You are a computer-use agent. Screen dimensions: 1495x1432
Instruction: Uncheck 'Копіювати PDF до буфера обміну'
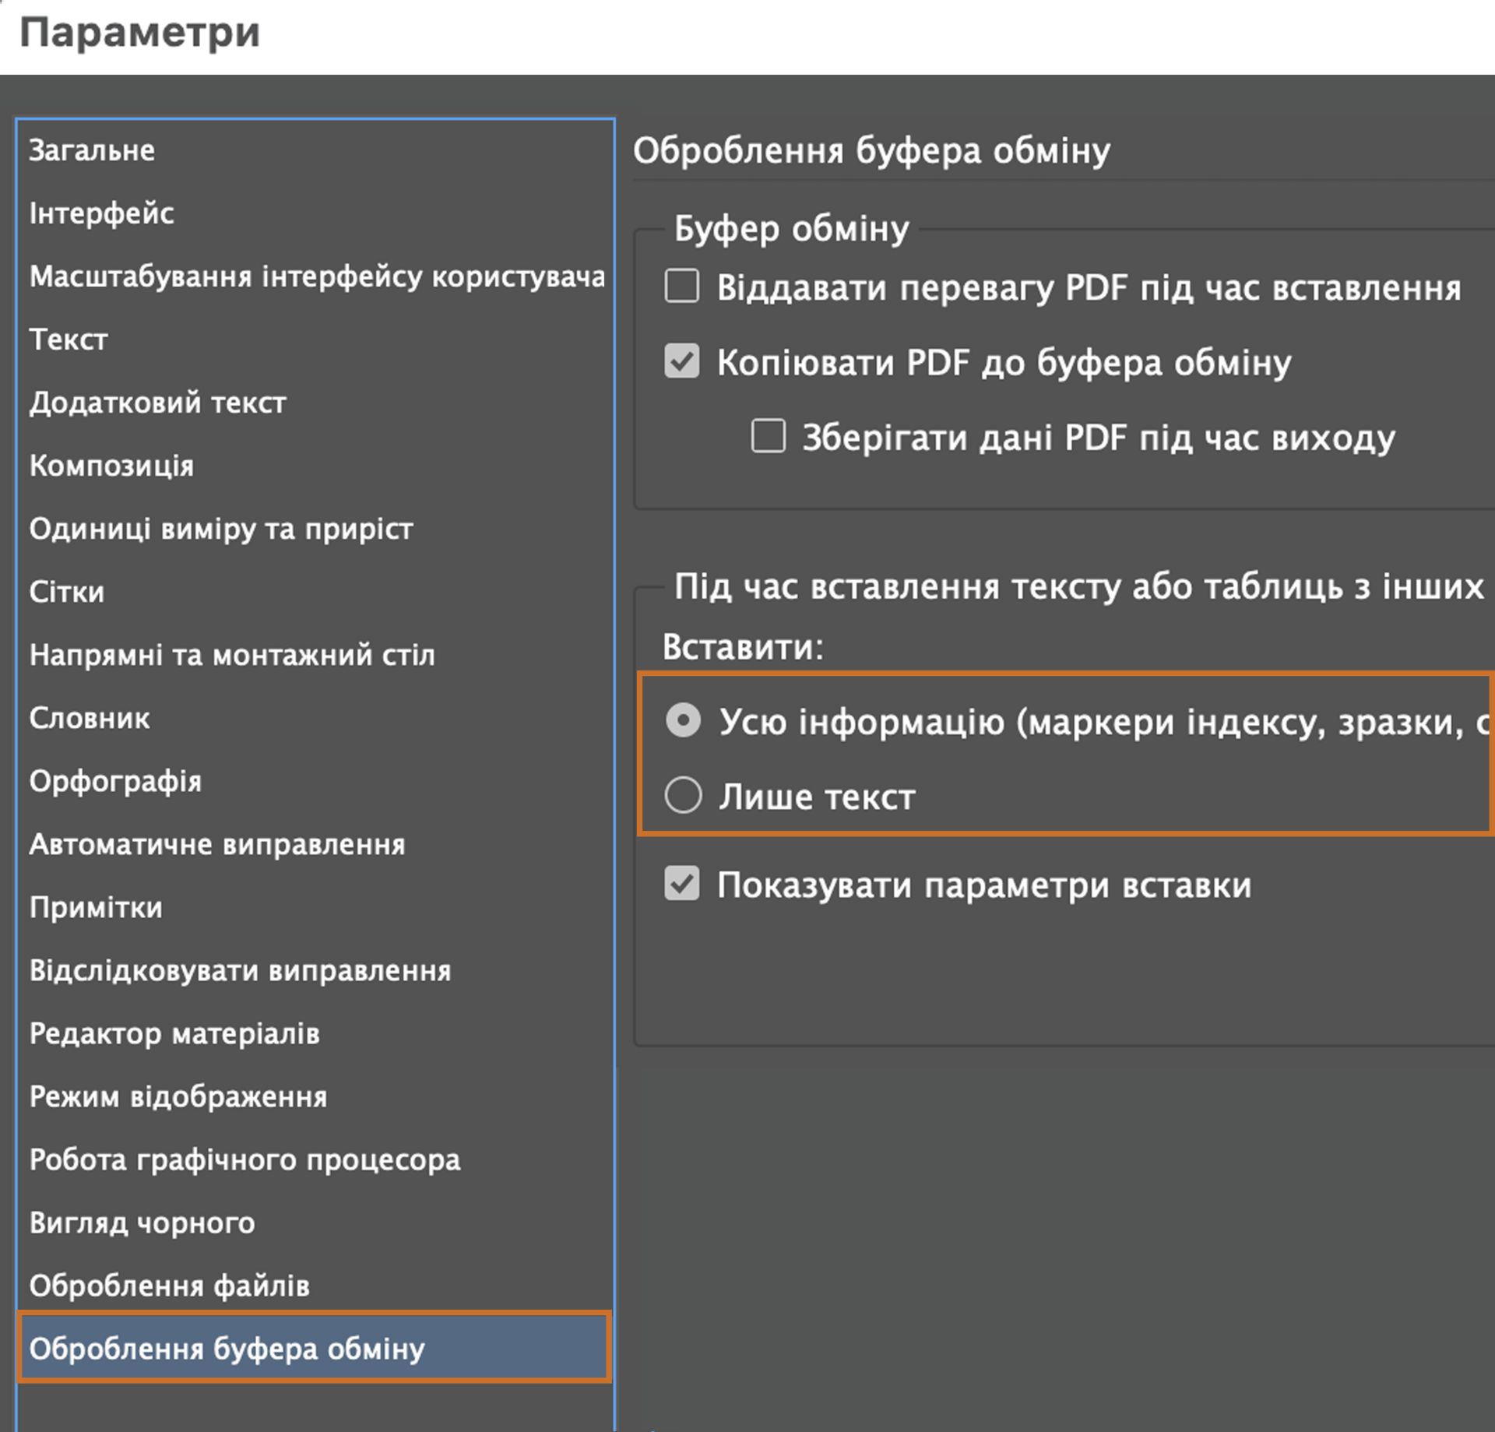[682, 362]
